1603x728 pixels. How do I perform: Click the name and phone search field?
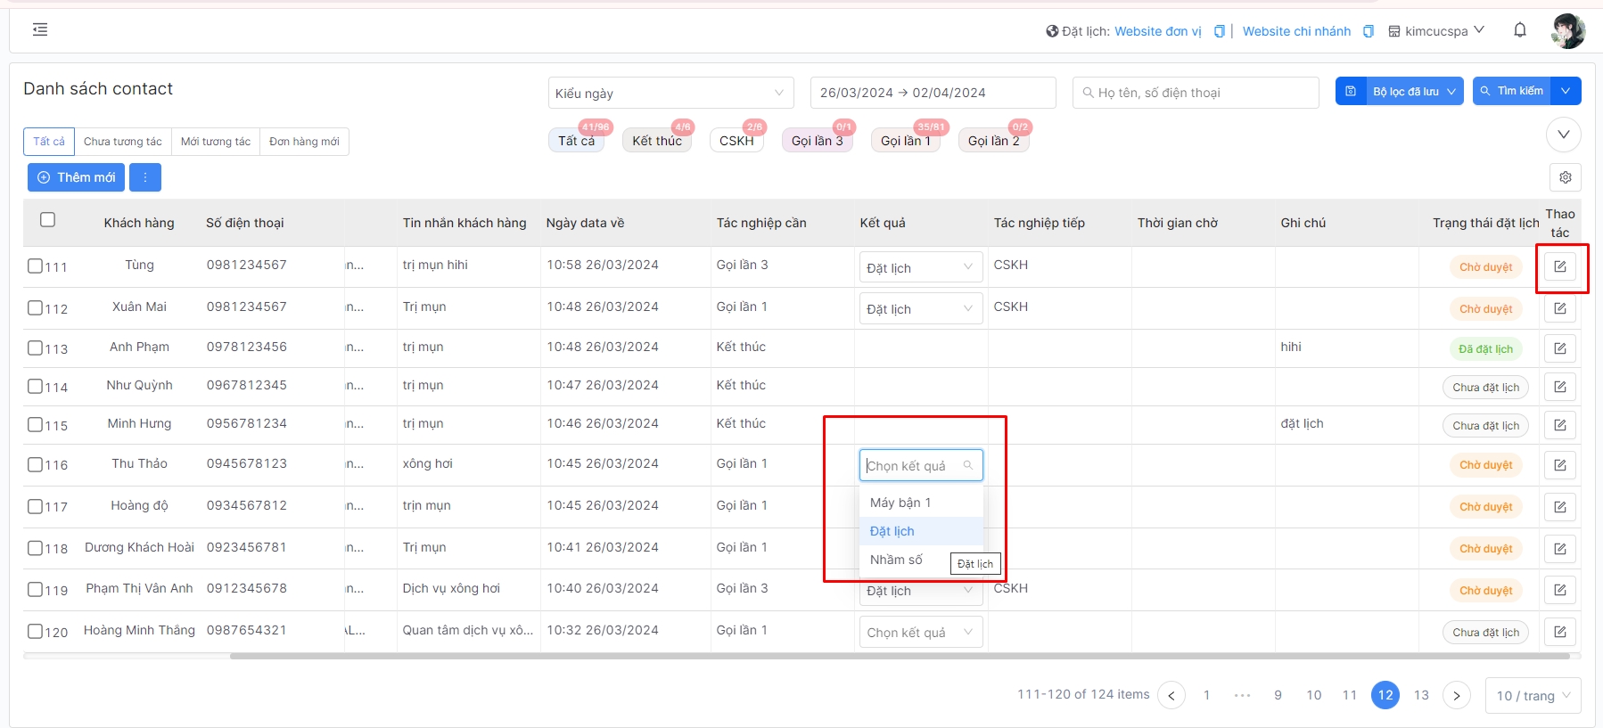pos(1195,93)
